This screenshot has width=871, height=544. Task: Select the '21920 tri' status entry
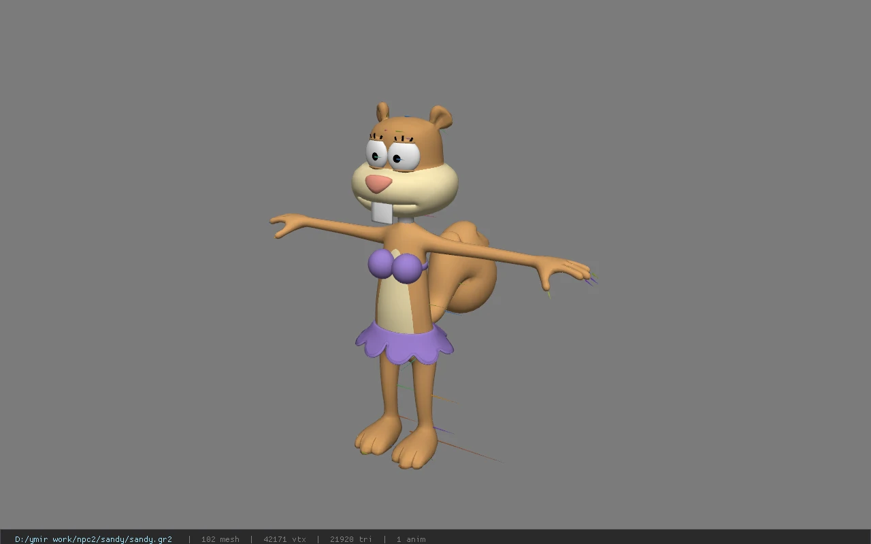click(x=351, y=539)
